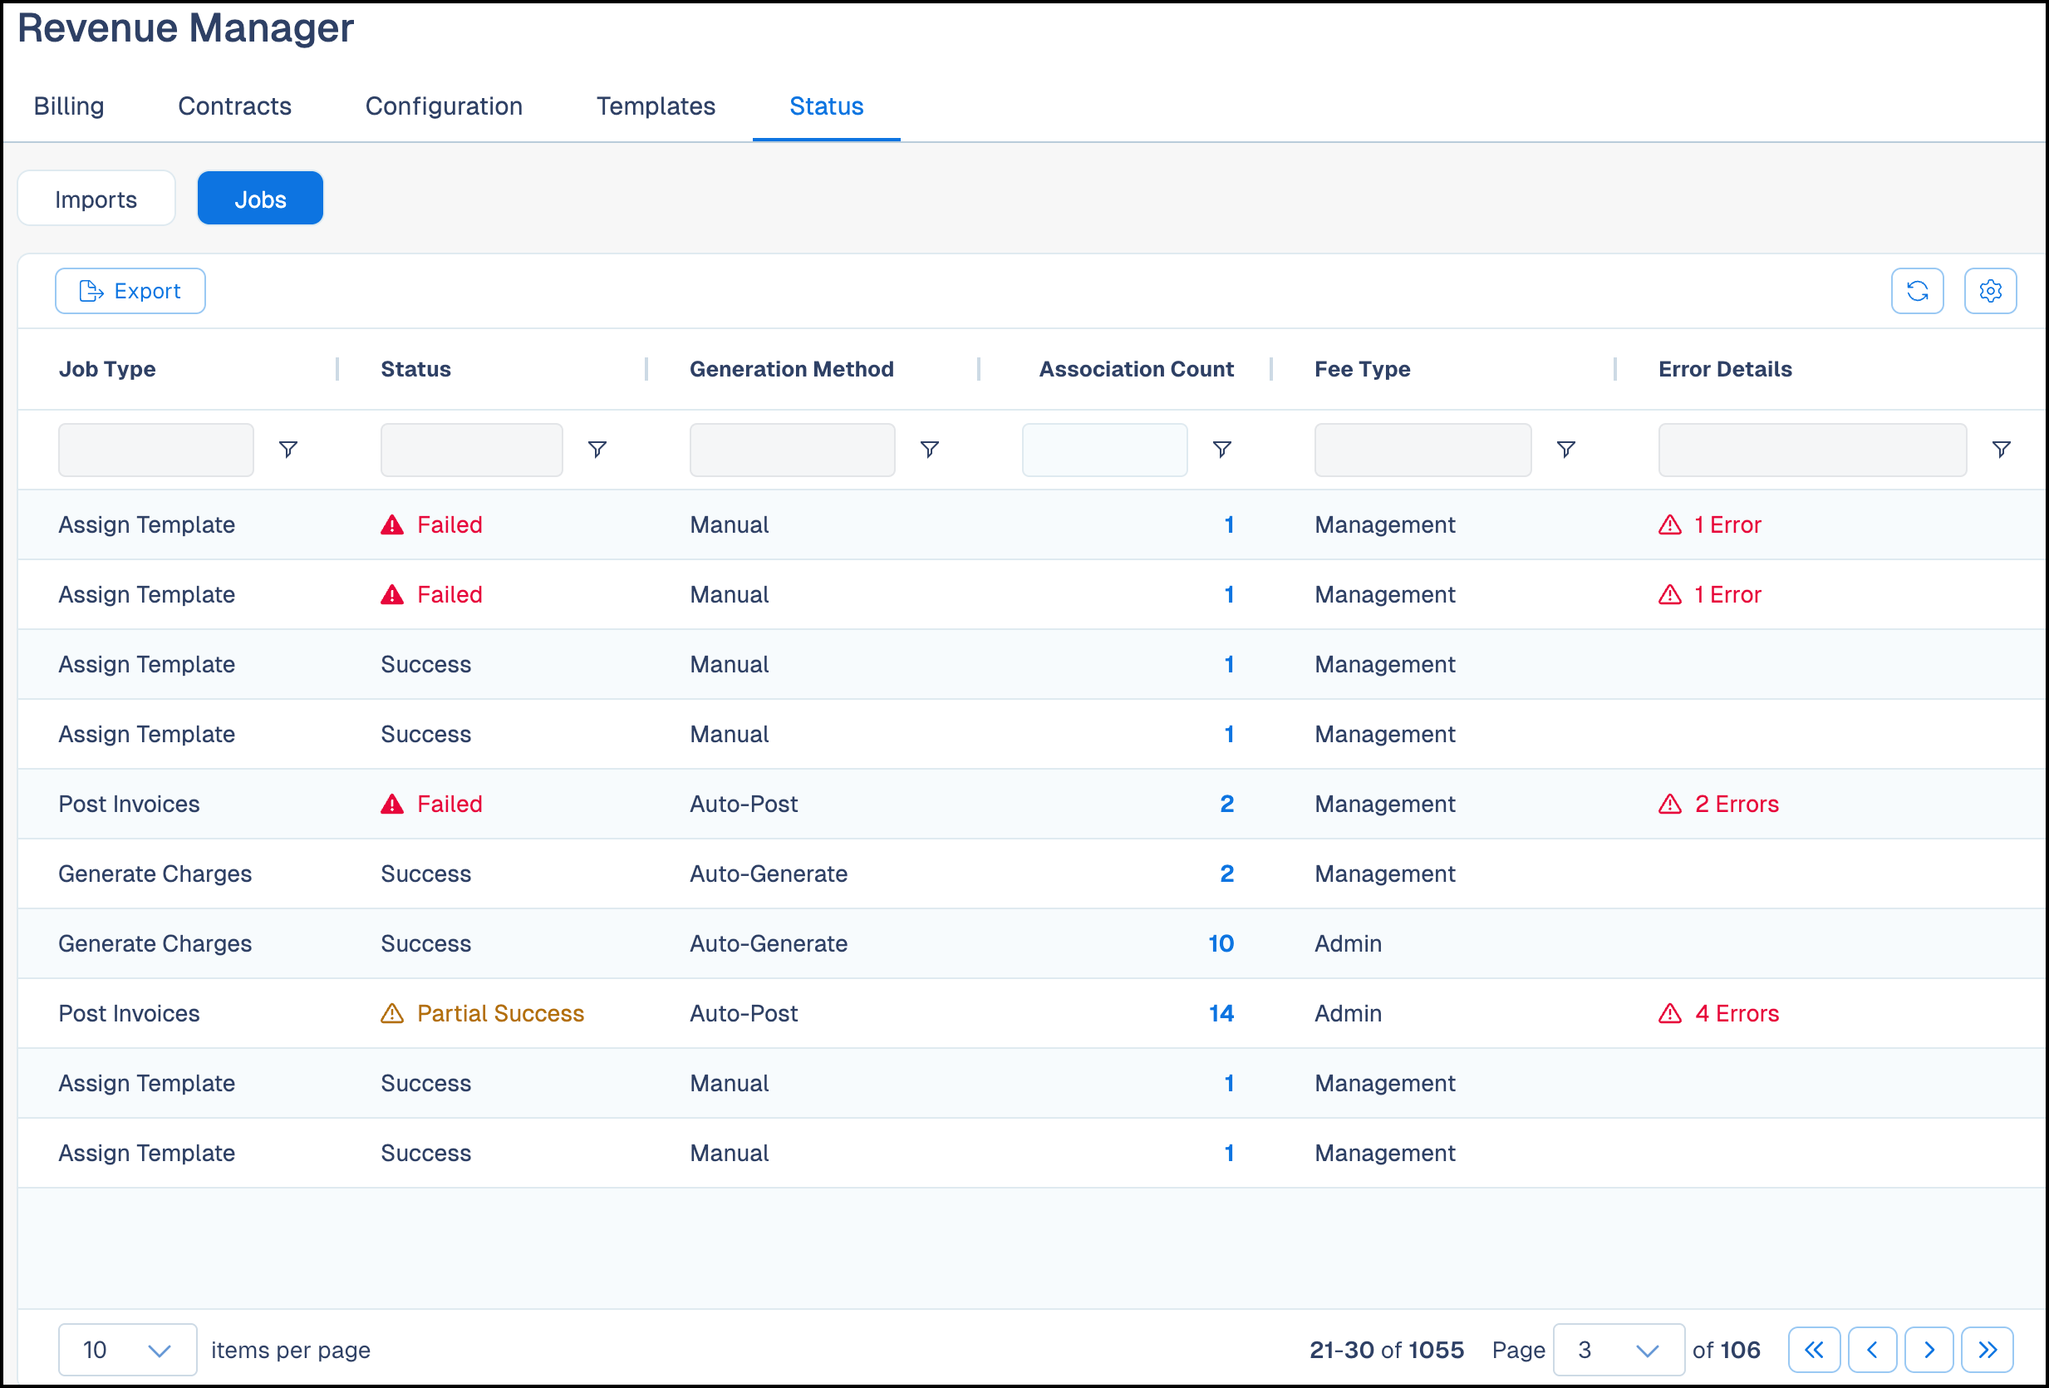Switch to the Imports view
The width and height of the screenshot is (2049, 1388).
pyautogui.click(x=96, y=198)
